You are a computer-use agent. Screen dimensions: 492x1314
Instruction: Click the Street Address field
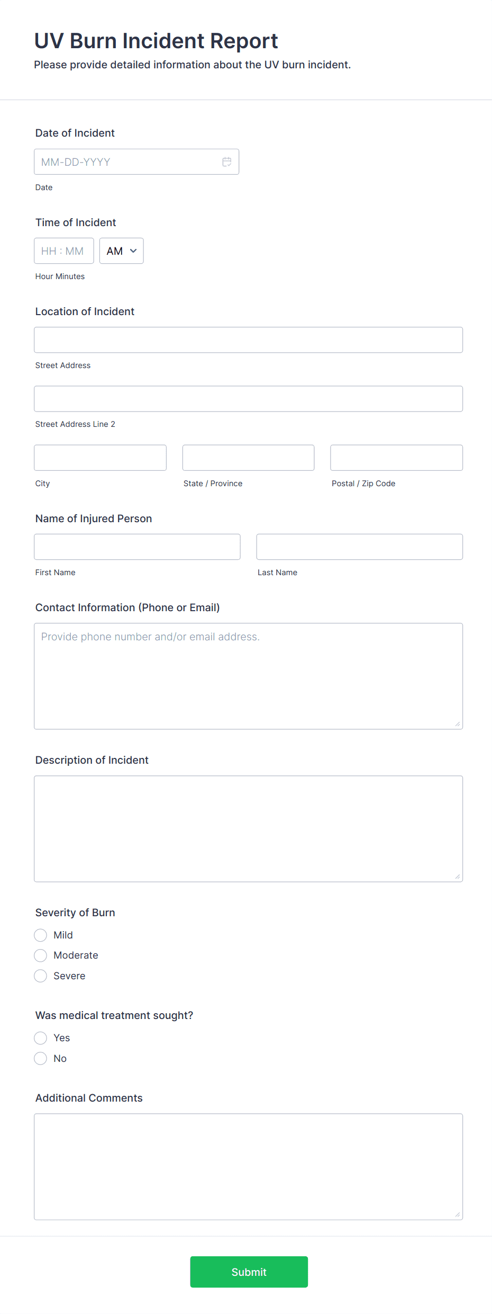(x=248, y=339)
